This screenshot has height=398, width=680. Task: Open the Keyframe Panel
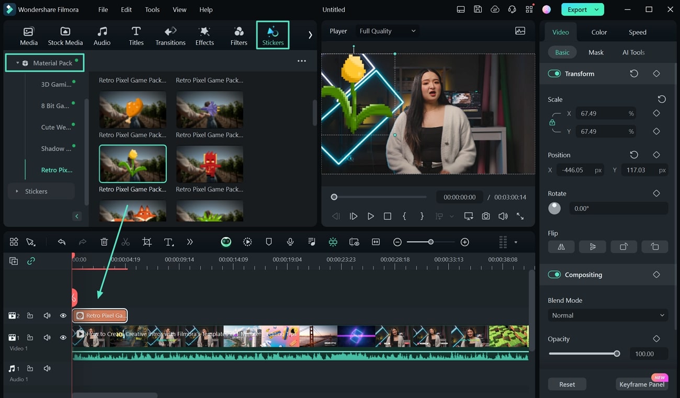tap(642, 384)
